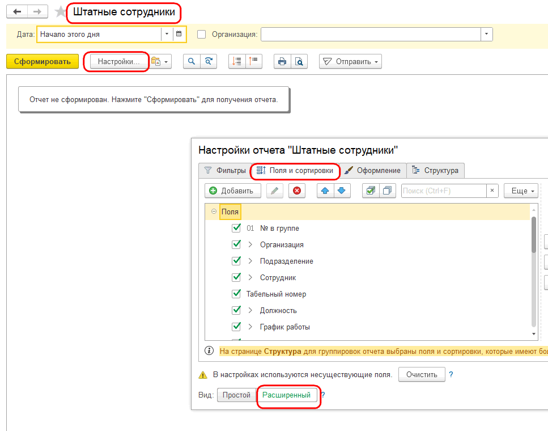Switch to the Фильтры tab
Screen dimensions: 548x431
(225, 170)
